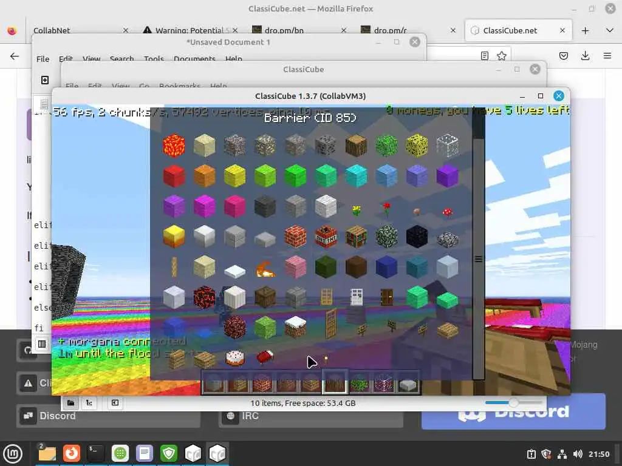The image size is (622, 466).
Task: Show tree view in file manager
Action: (x=89, y=403)
